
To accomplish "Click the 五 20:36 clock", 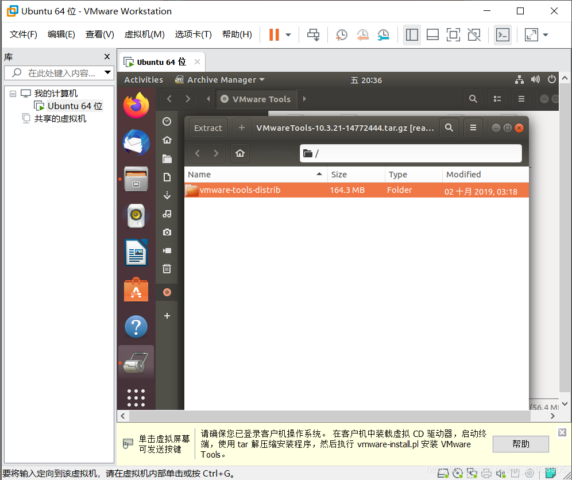I will pyautogui.click(x=366, y=80).
